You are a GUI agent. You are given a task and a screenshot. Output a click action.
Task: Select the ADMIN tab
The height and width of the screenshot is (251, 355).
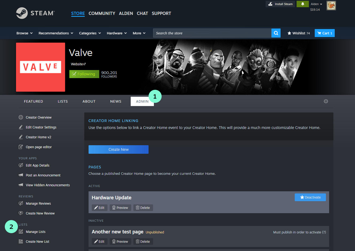142,101
